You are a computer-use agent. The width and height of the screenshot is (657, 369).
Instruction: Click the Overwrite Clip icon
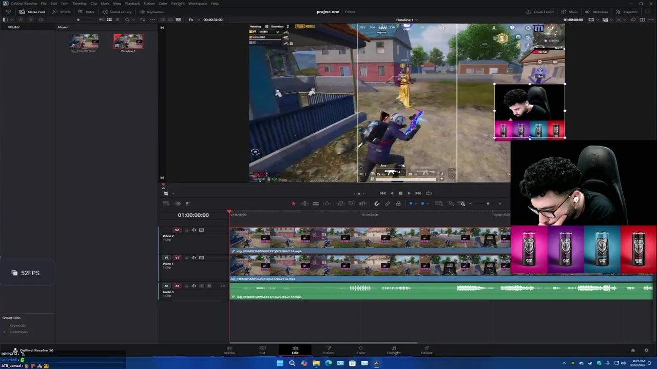352,203
